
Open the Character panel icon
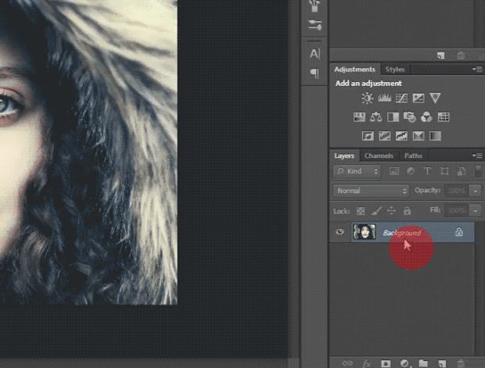point(314,54)
